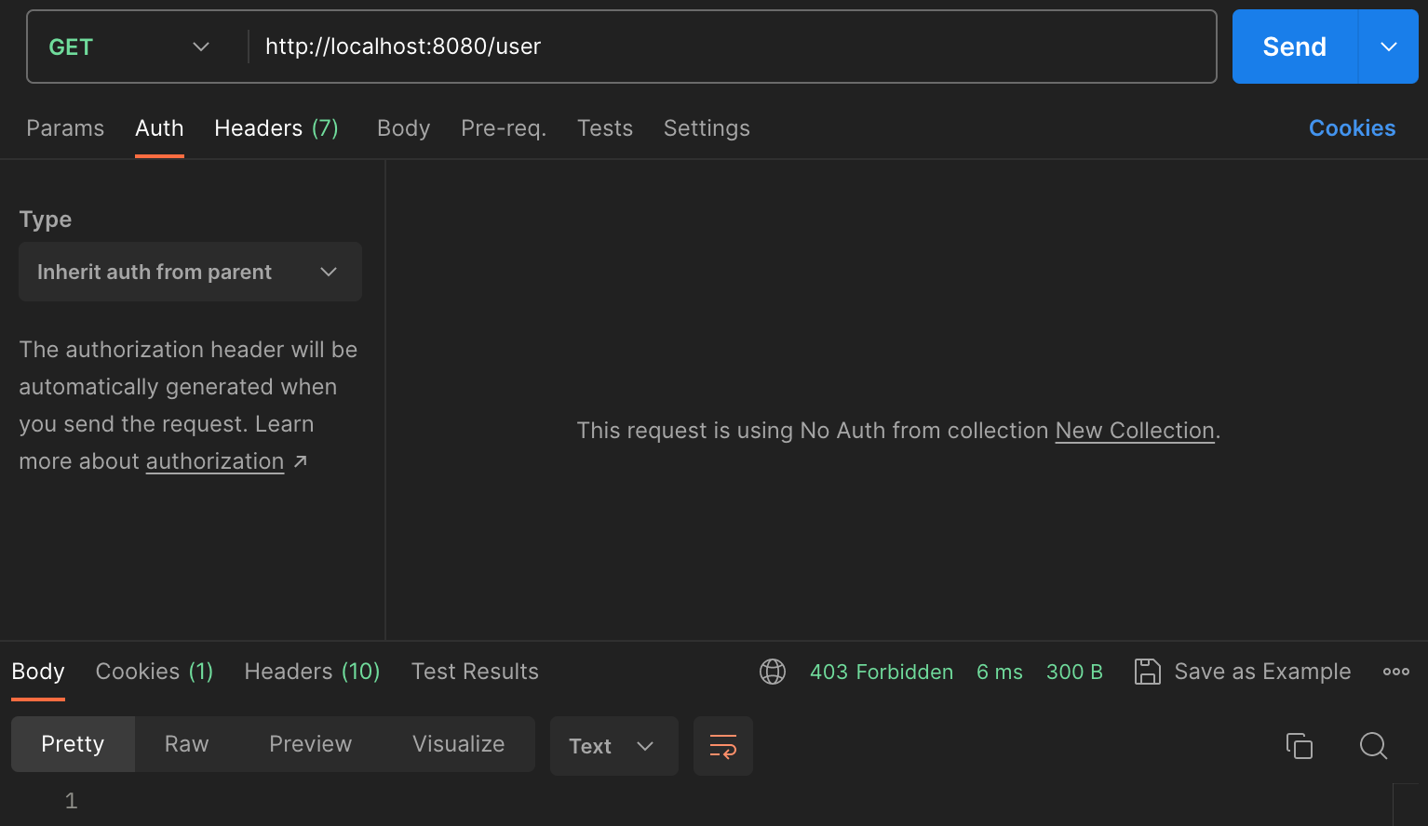Follow the authorization link

[x=215, y=461]
